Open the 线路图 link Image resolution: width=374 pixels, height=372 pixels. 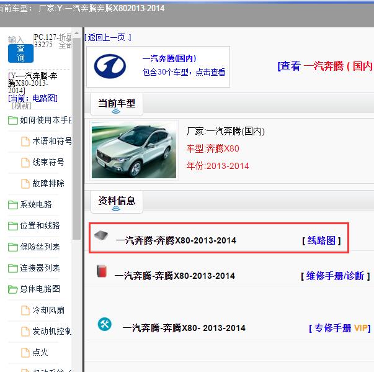[321, 240]
